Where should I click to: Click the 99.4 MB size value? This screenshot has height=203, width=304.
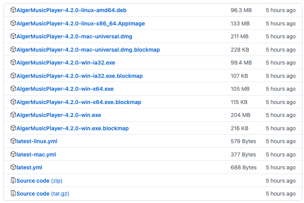pos(241,63)
